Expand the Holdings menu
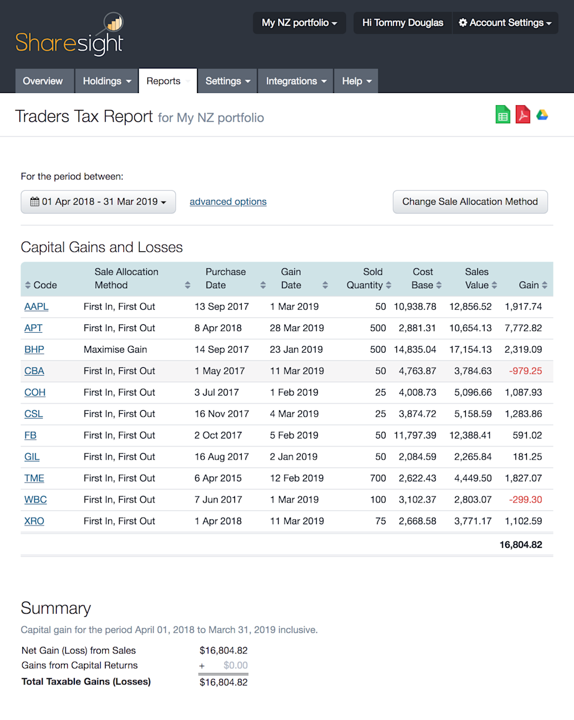 (x=106, y=81)
